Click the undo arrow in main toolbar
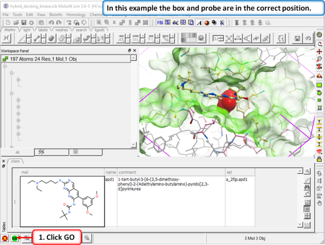Image resolution: width=325 pixels, height=245 pixels. click(51, 23)
